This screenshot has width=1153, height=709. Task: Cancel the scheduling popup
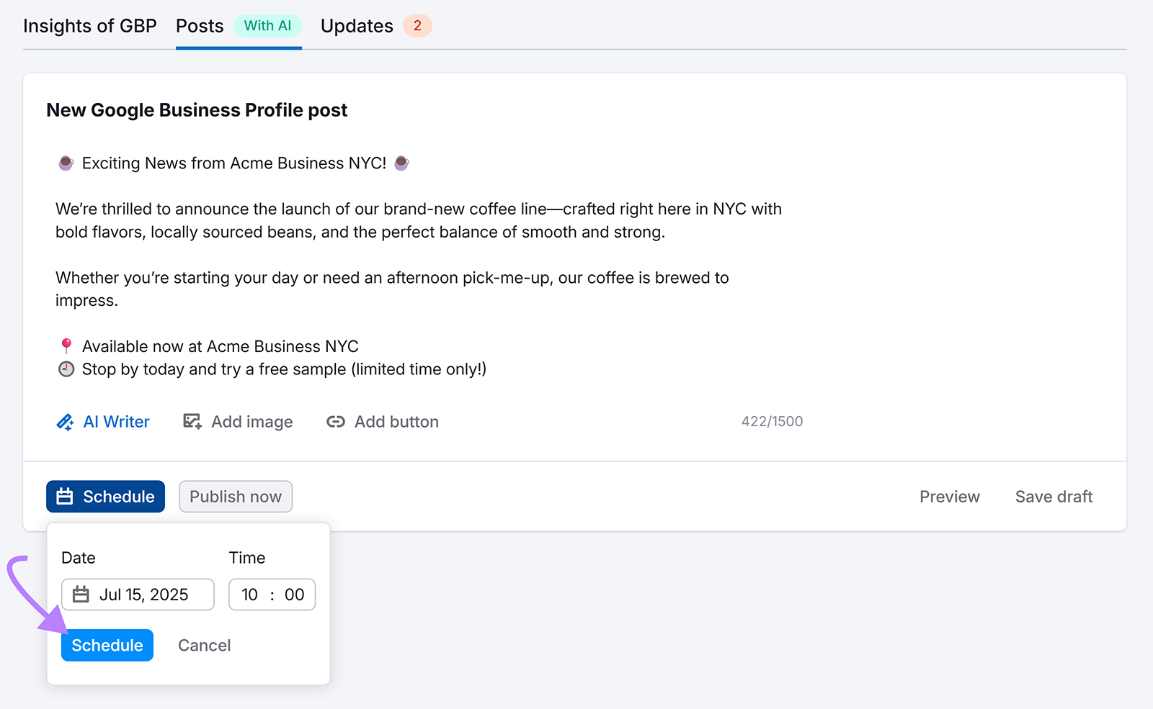pos(205,646)
